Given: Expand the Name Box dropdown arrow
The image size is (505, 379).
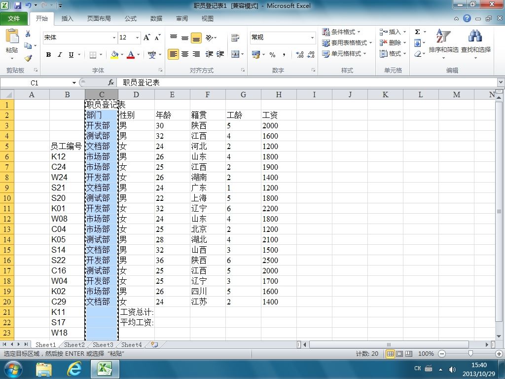Looking at the screenshot, I should (x=74, y=83).
